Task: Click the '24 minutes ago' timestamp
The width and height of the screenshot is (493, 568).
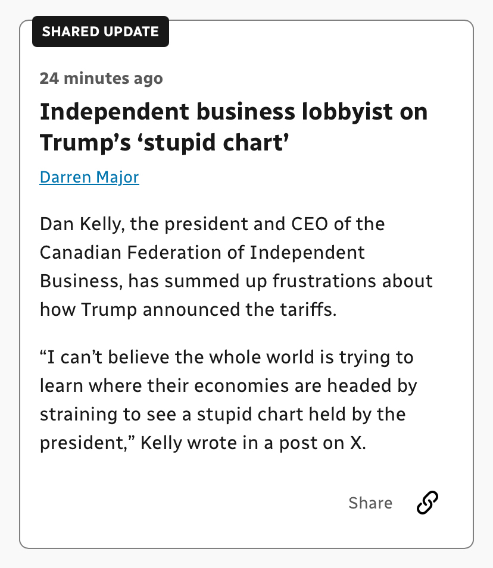Action: click(x=101, y=78)
